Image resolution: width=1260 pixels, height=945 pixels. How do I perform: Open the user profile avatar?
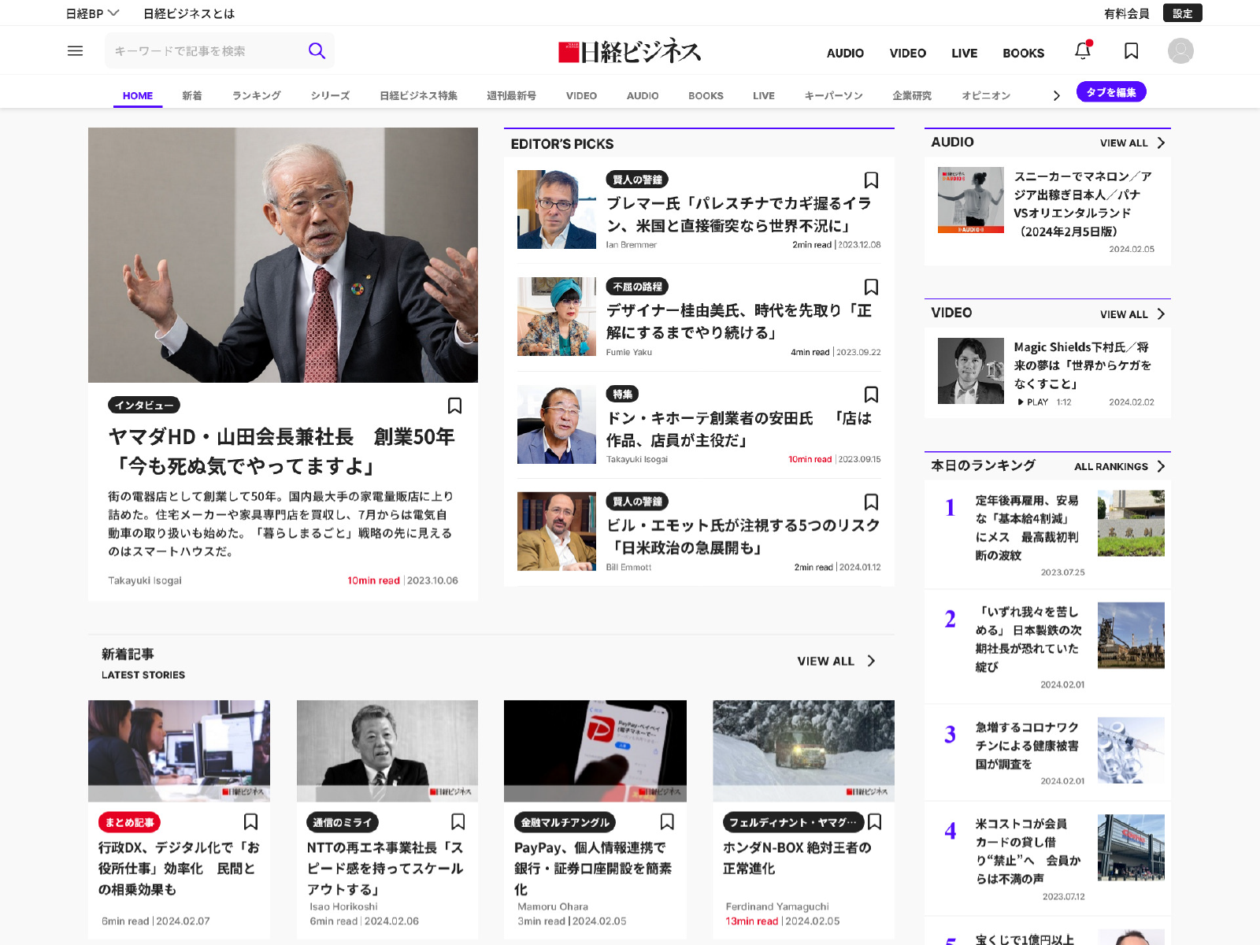click(x=1180, y=51)
